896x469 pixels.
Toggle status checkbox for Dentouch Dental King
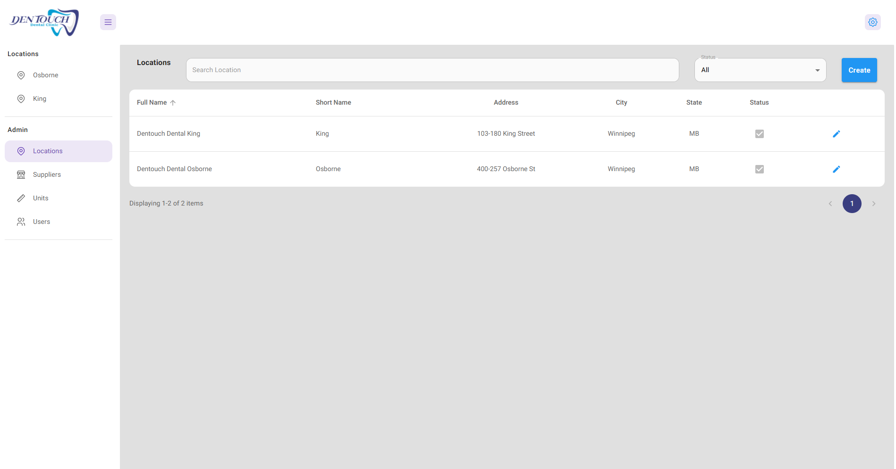[x=759, y=134]
